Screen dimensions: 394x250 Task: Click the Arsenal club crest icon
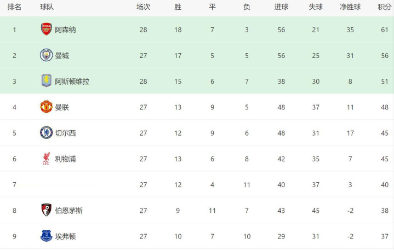click(47, 30)
